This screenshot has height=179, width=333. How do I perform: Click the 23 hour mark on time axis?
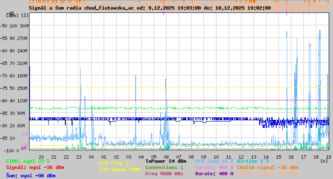[79, 157]
